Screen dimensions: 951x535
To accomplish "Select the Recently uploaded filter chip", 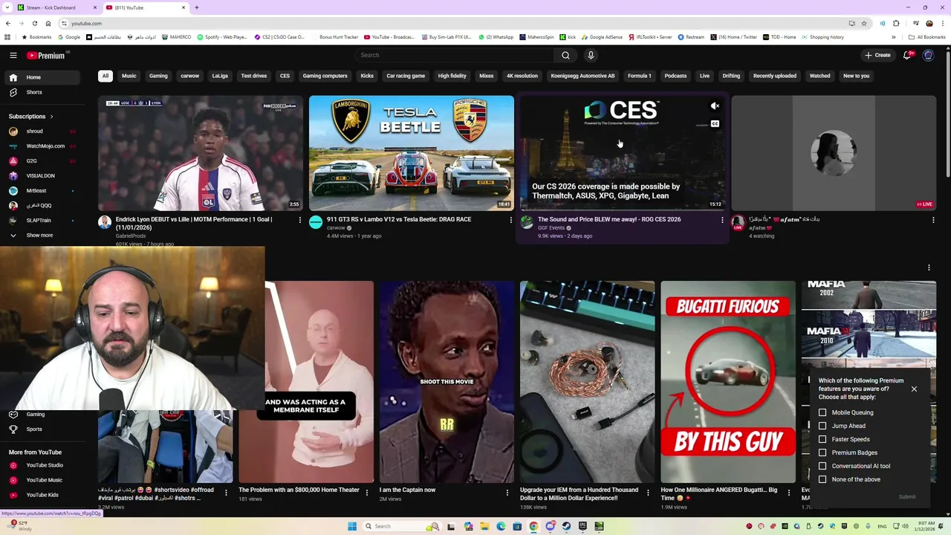I will point(775,76).
